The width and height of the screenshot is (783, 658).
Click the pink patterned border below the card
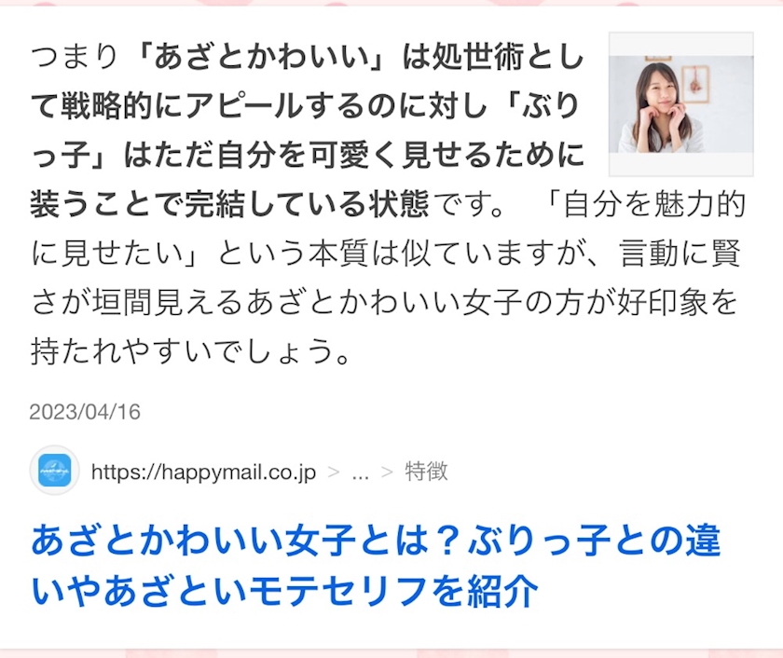tap(391, 653)
